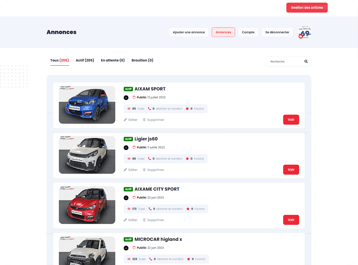Go to Compte
The width and height of the screenshot is (358, 265).
(248, 32)
